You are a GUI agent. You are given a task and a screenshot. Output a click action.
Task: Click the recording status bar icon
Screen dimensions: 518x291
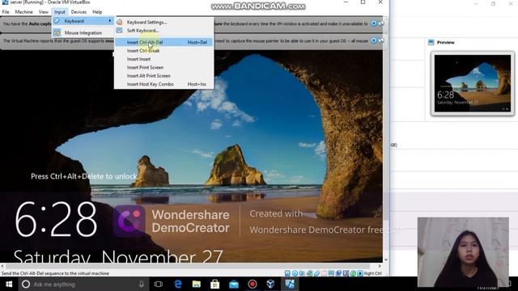pos(338,273)
